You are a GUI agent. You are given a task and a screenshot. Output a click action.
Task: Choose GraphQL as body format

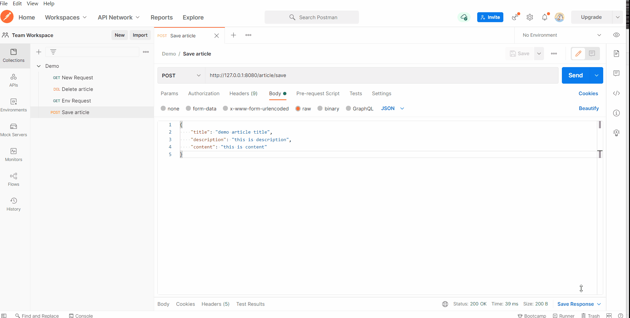[363, 108]
